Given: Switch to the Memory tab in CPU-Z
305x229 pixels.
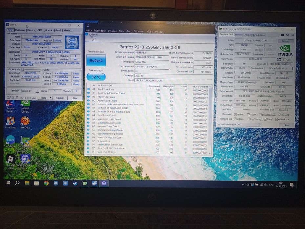Looking at the screenshot, I should [x=31, y=30].
